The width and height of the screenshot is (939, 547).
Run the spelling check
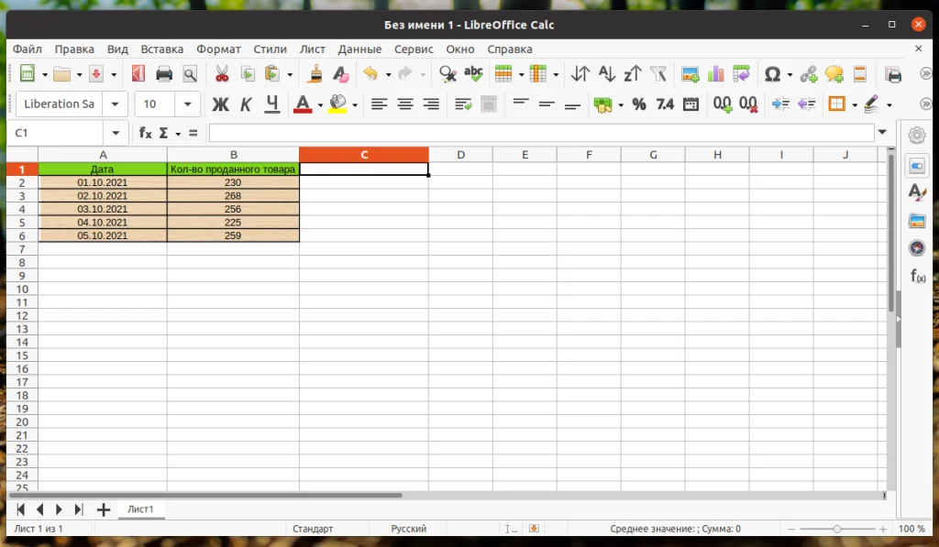[x=472, y=73]
